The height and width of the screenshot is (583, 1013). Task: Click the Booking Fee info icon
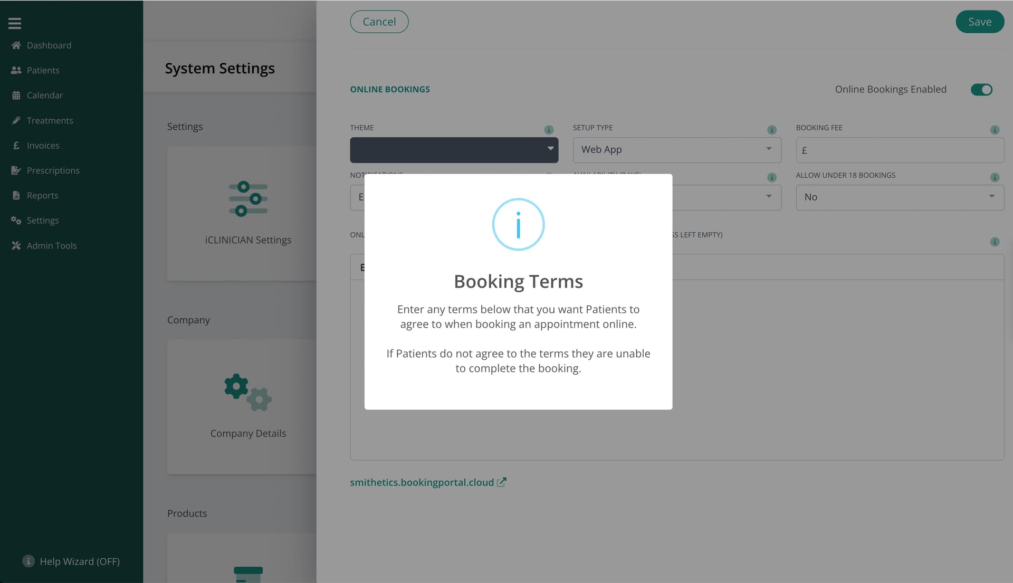995,130
